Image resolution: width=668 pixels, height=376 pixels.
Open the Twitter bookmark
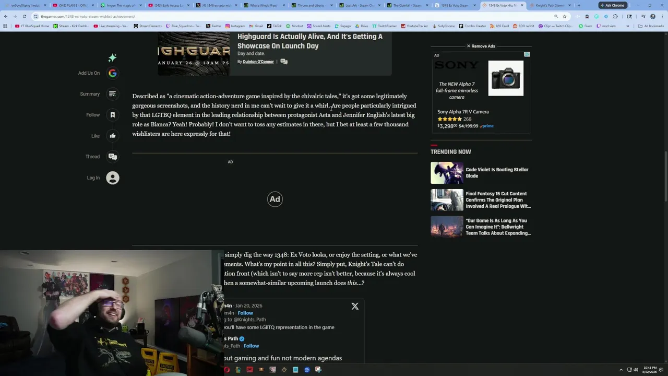tap(213, 26)
